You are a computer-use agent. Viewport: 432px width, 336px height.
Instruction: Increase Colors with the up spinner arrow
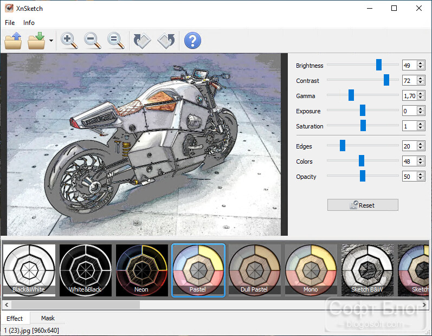421,159
